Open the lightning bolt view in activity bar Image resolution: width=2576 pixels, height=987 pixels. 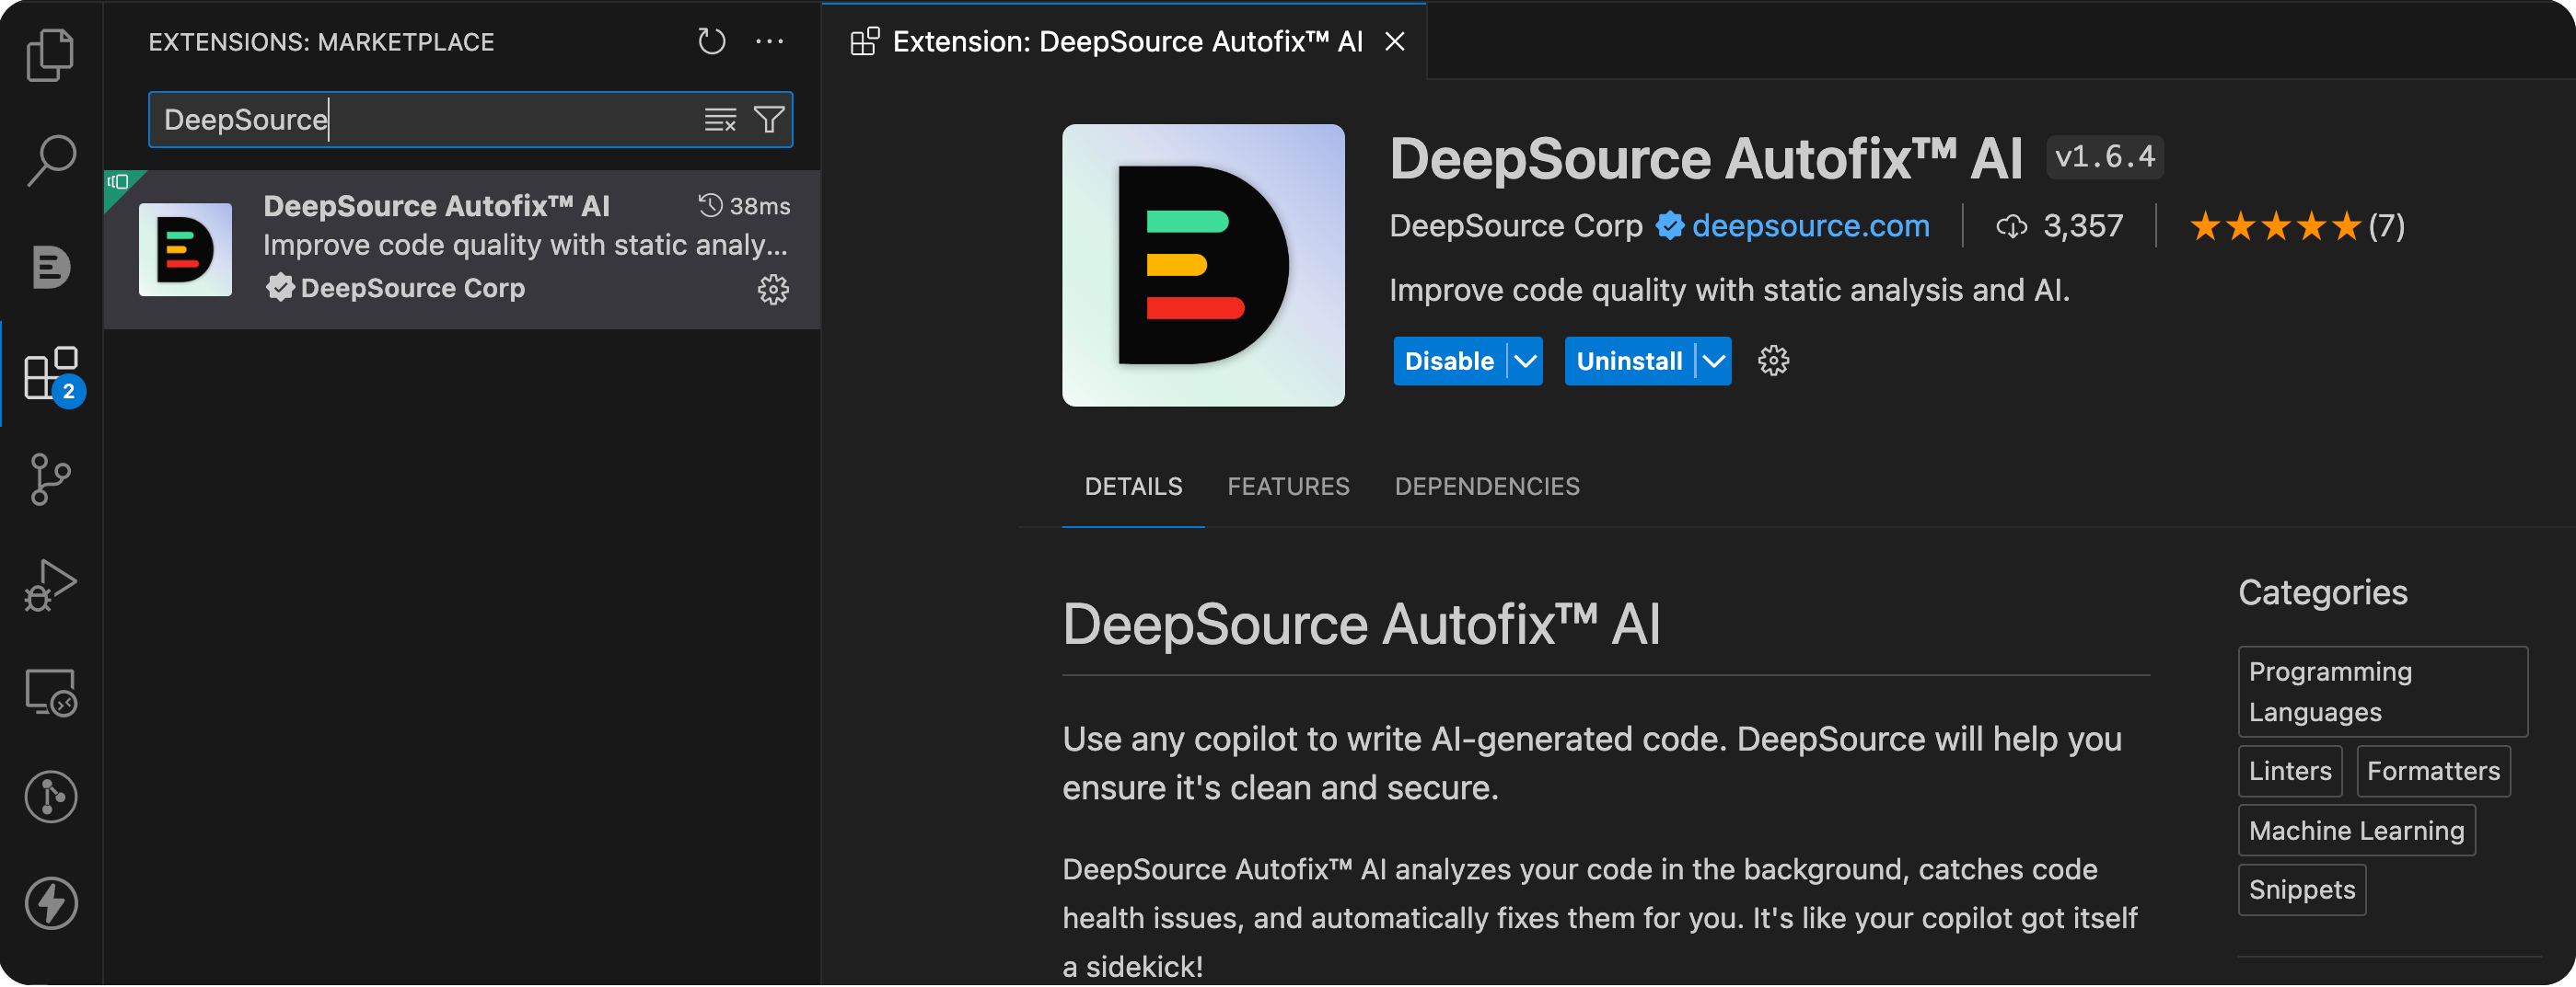point(50,904)
